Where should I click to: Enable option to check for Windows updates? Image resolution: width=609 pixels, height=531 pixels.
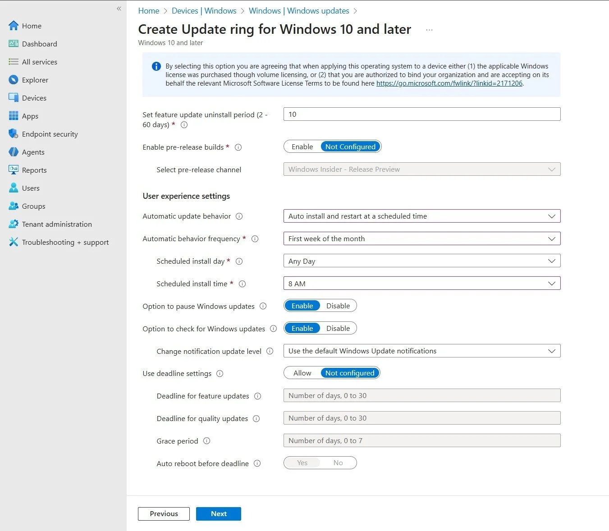(x=302, y=329)
